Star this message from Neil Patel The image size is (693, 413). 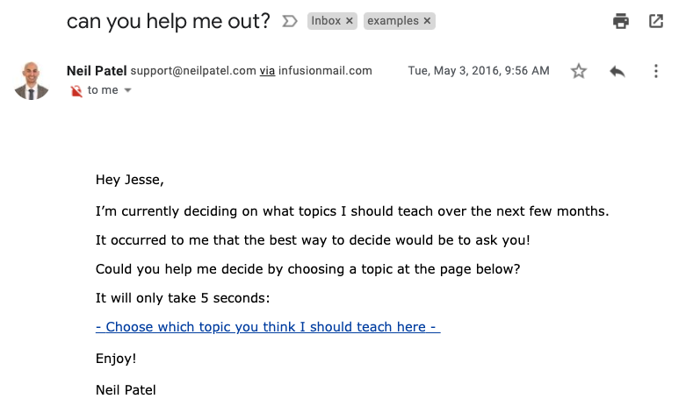(x=578, y=72)
